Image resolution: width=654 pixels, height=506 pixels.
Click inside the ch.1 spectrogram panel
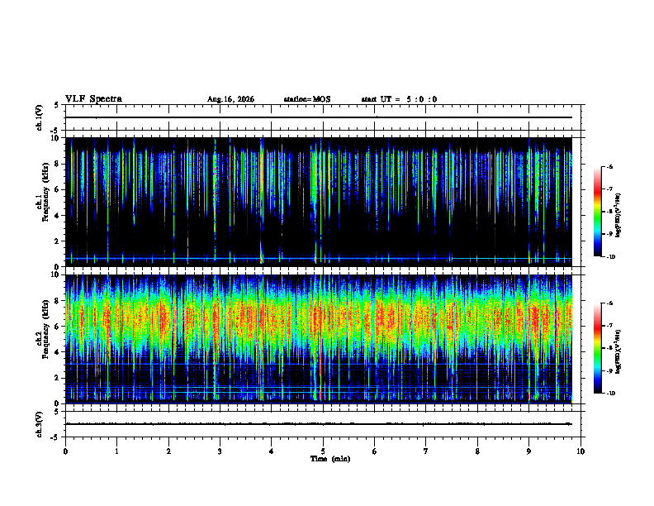click(319, 202)
